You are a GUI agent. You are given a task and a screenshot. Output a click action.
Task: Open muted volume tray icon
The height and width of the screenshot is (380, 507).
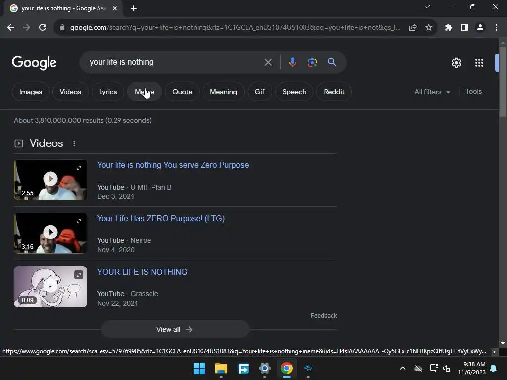point(447,368)
